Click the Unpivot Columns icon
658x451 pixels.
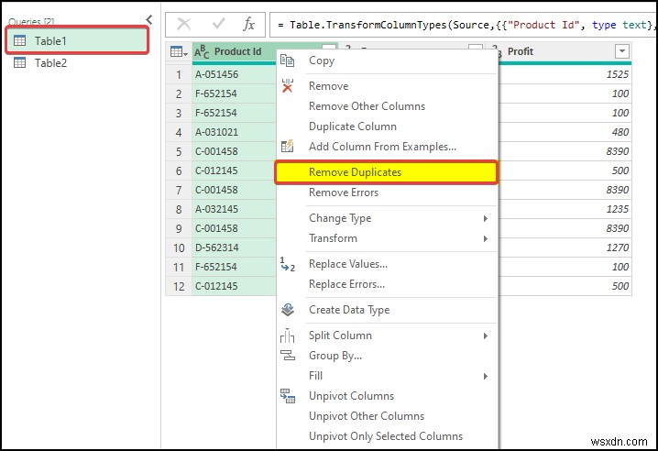(288, 396)
